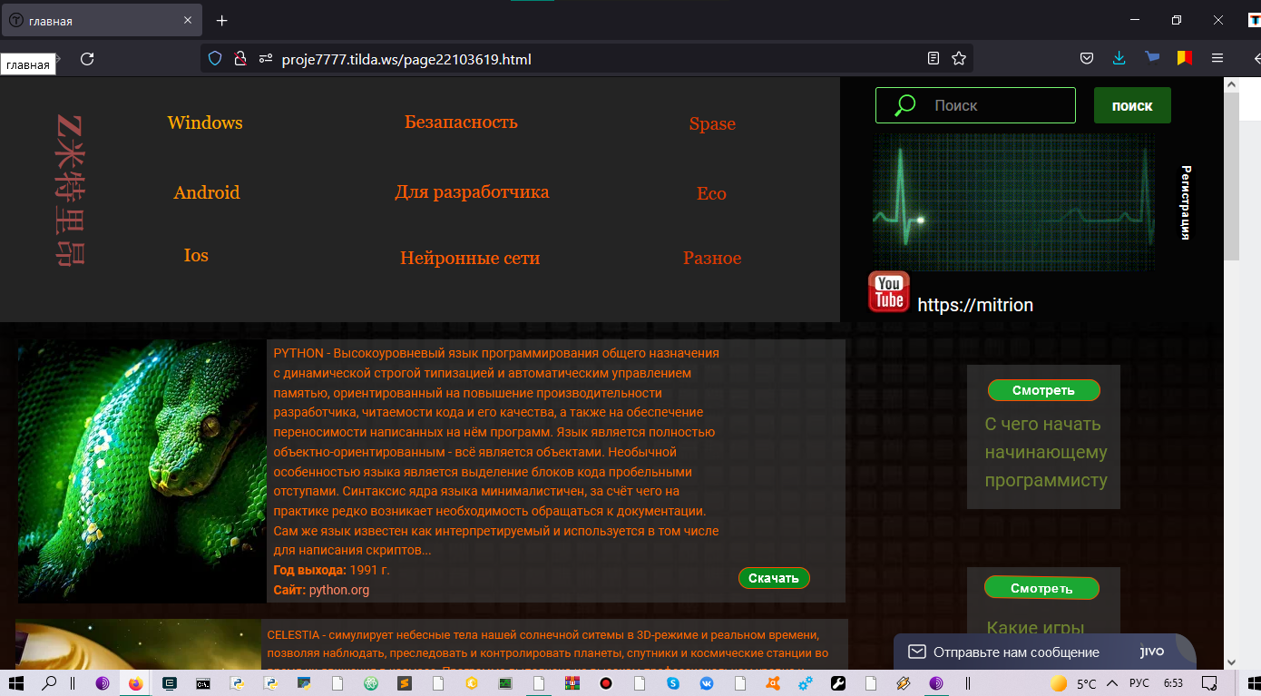Open the Firefox hamburger application menu
Image resolution: width=1261 pixels, height=696 pixels.
[1217, 58]
